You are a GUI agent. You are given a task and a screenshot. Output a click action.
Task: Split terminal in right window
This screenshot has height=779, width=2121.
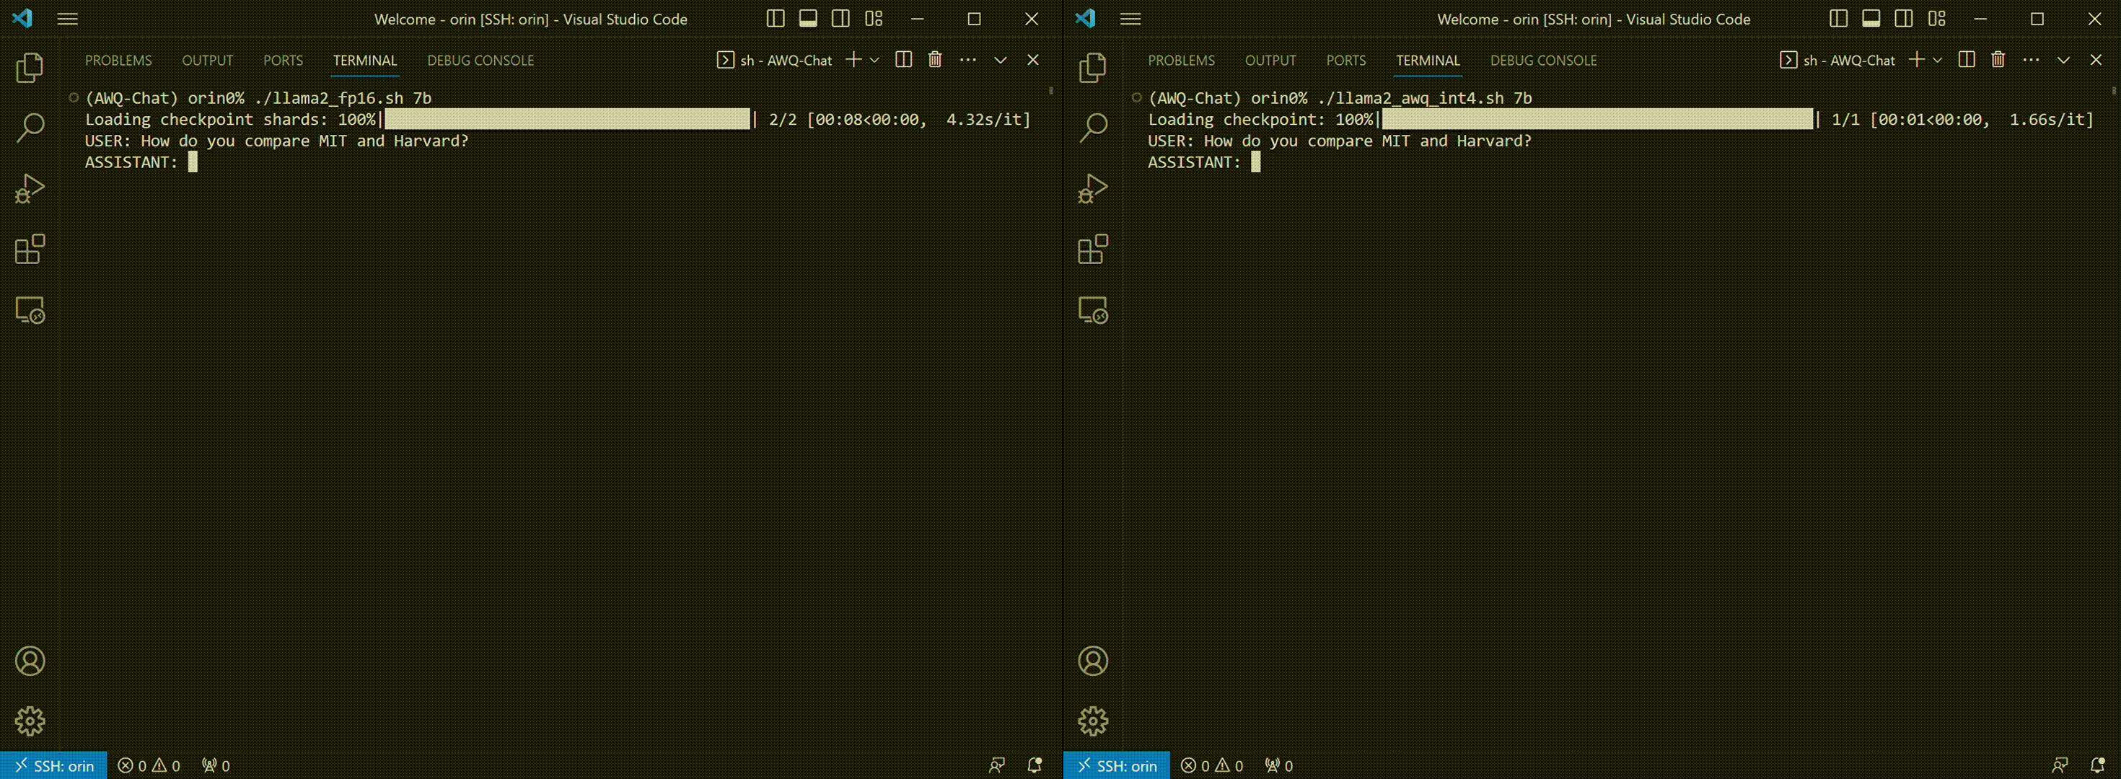pyautogui.click(x=1966, y=59)
